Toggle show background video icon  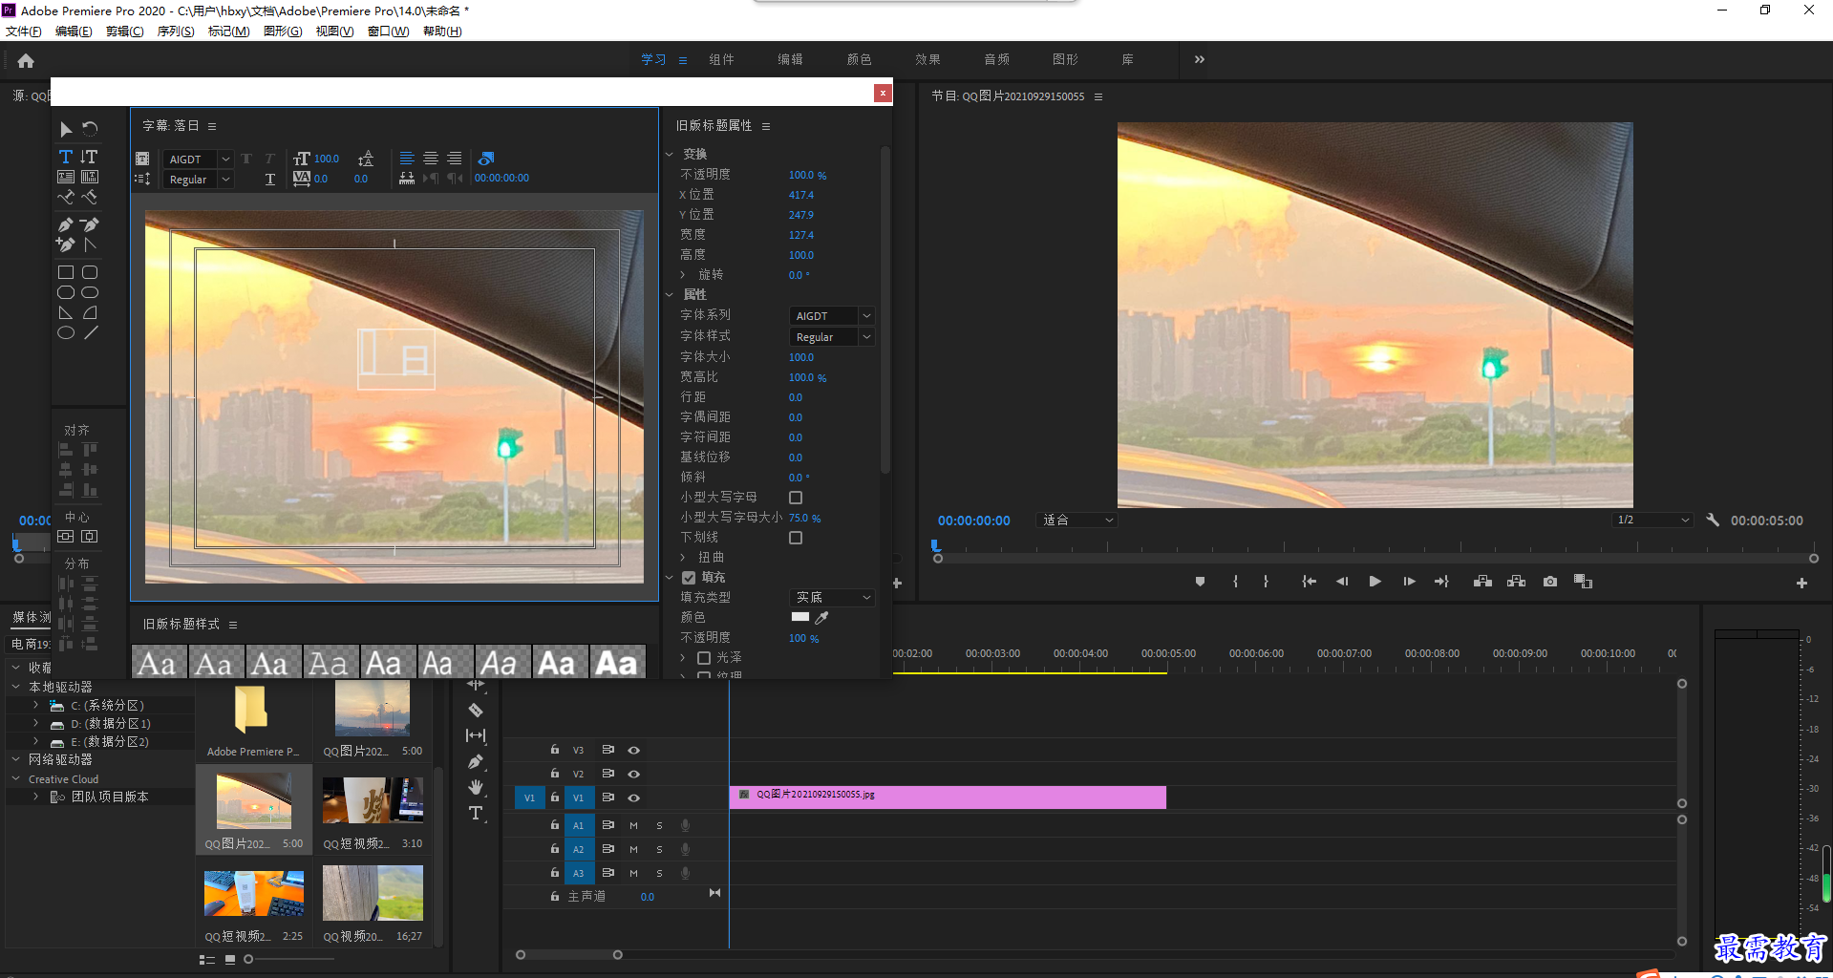pyautogui.click(x=486, y=159)
